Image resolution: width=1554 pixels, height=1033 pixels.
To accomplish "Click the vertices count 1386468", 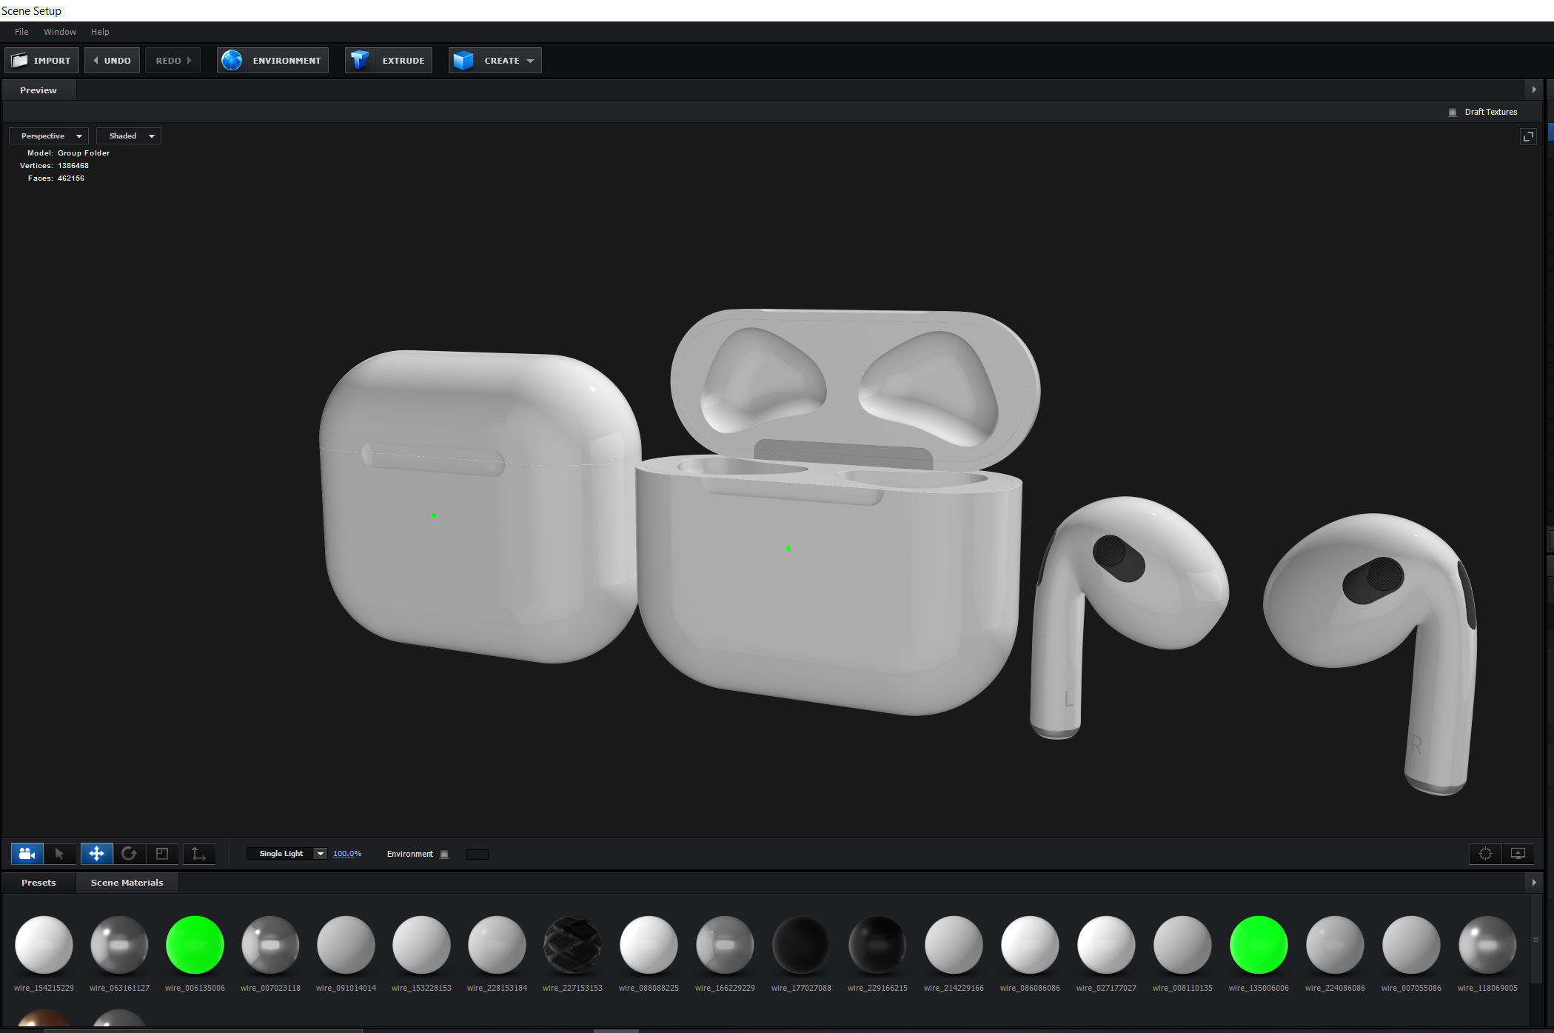I will pos(73,166).
